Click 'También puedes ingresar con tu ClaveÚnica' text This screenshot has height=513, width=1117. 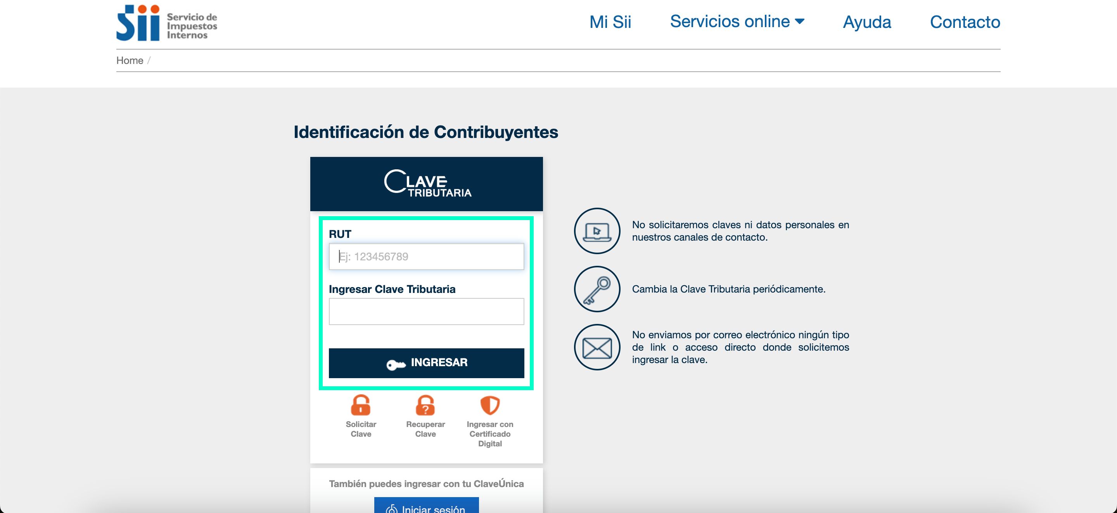point(426,484)
